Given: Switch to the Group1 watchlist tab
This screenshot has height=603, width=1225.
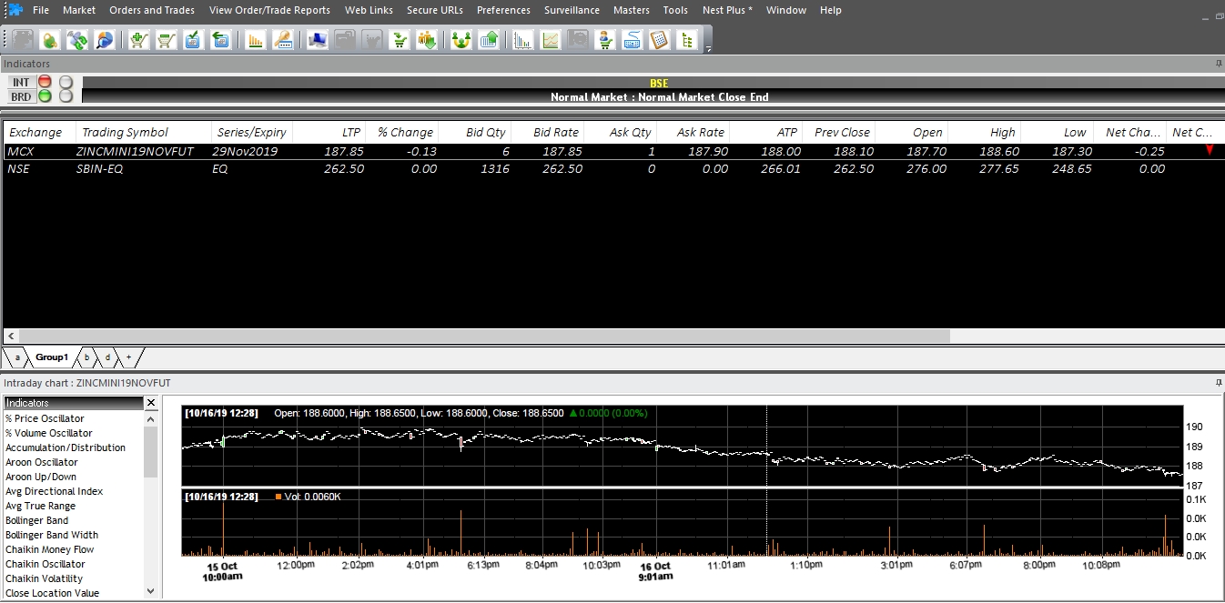Looking at the screenshot, I should pos(52,357).
